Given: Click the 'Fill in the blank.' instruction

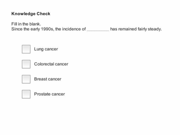Looking at the screenshot, I should [x=26, y=24].
